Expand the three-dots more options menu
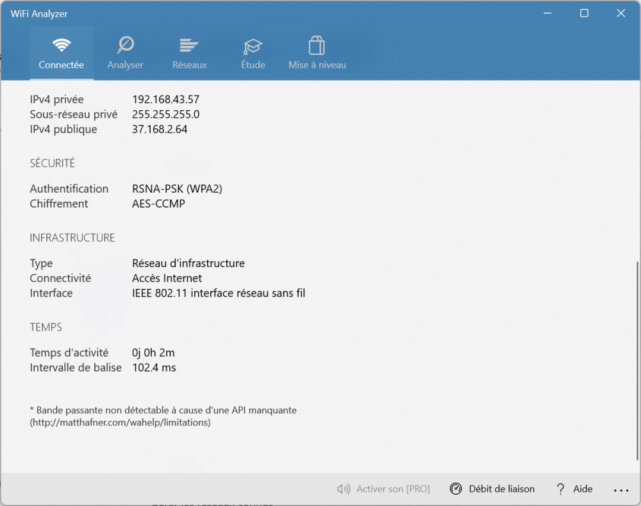The height and width of the screenshot is (506, 641). point(621,490)
